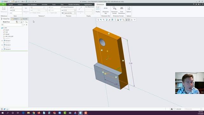The image size is (204, 115).
Task: Toggle the Round Dimension checkbox
Action: pyautogui.click(x=62, y=7)
